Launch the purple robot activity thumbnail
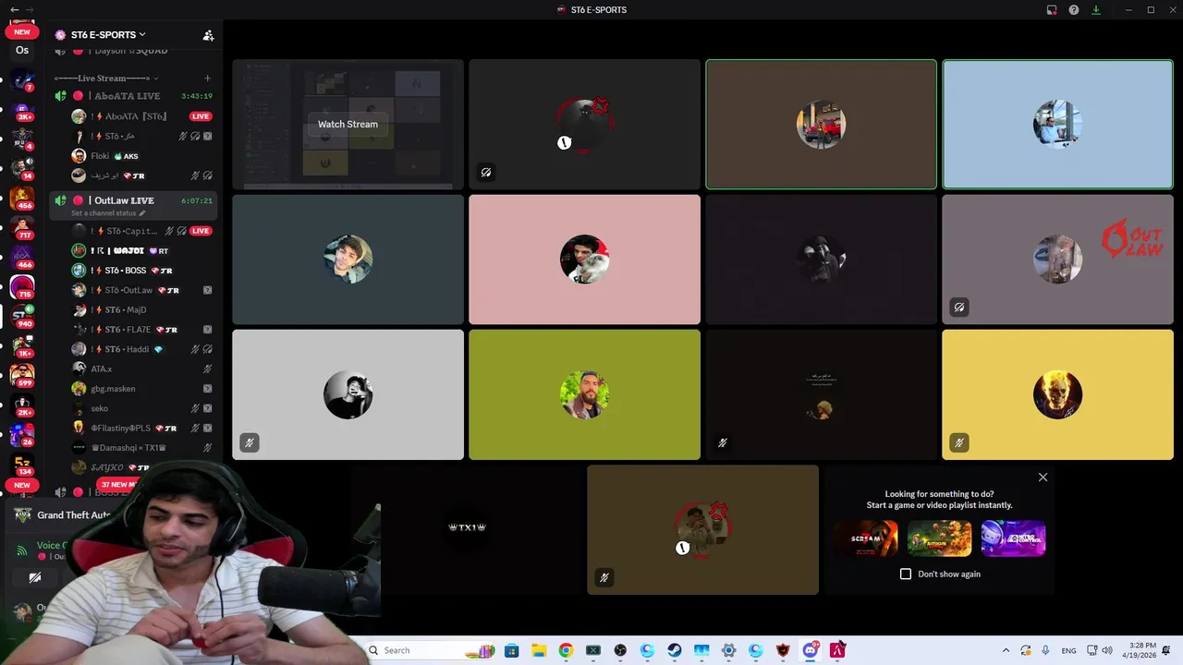 click(1013, 538)
